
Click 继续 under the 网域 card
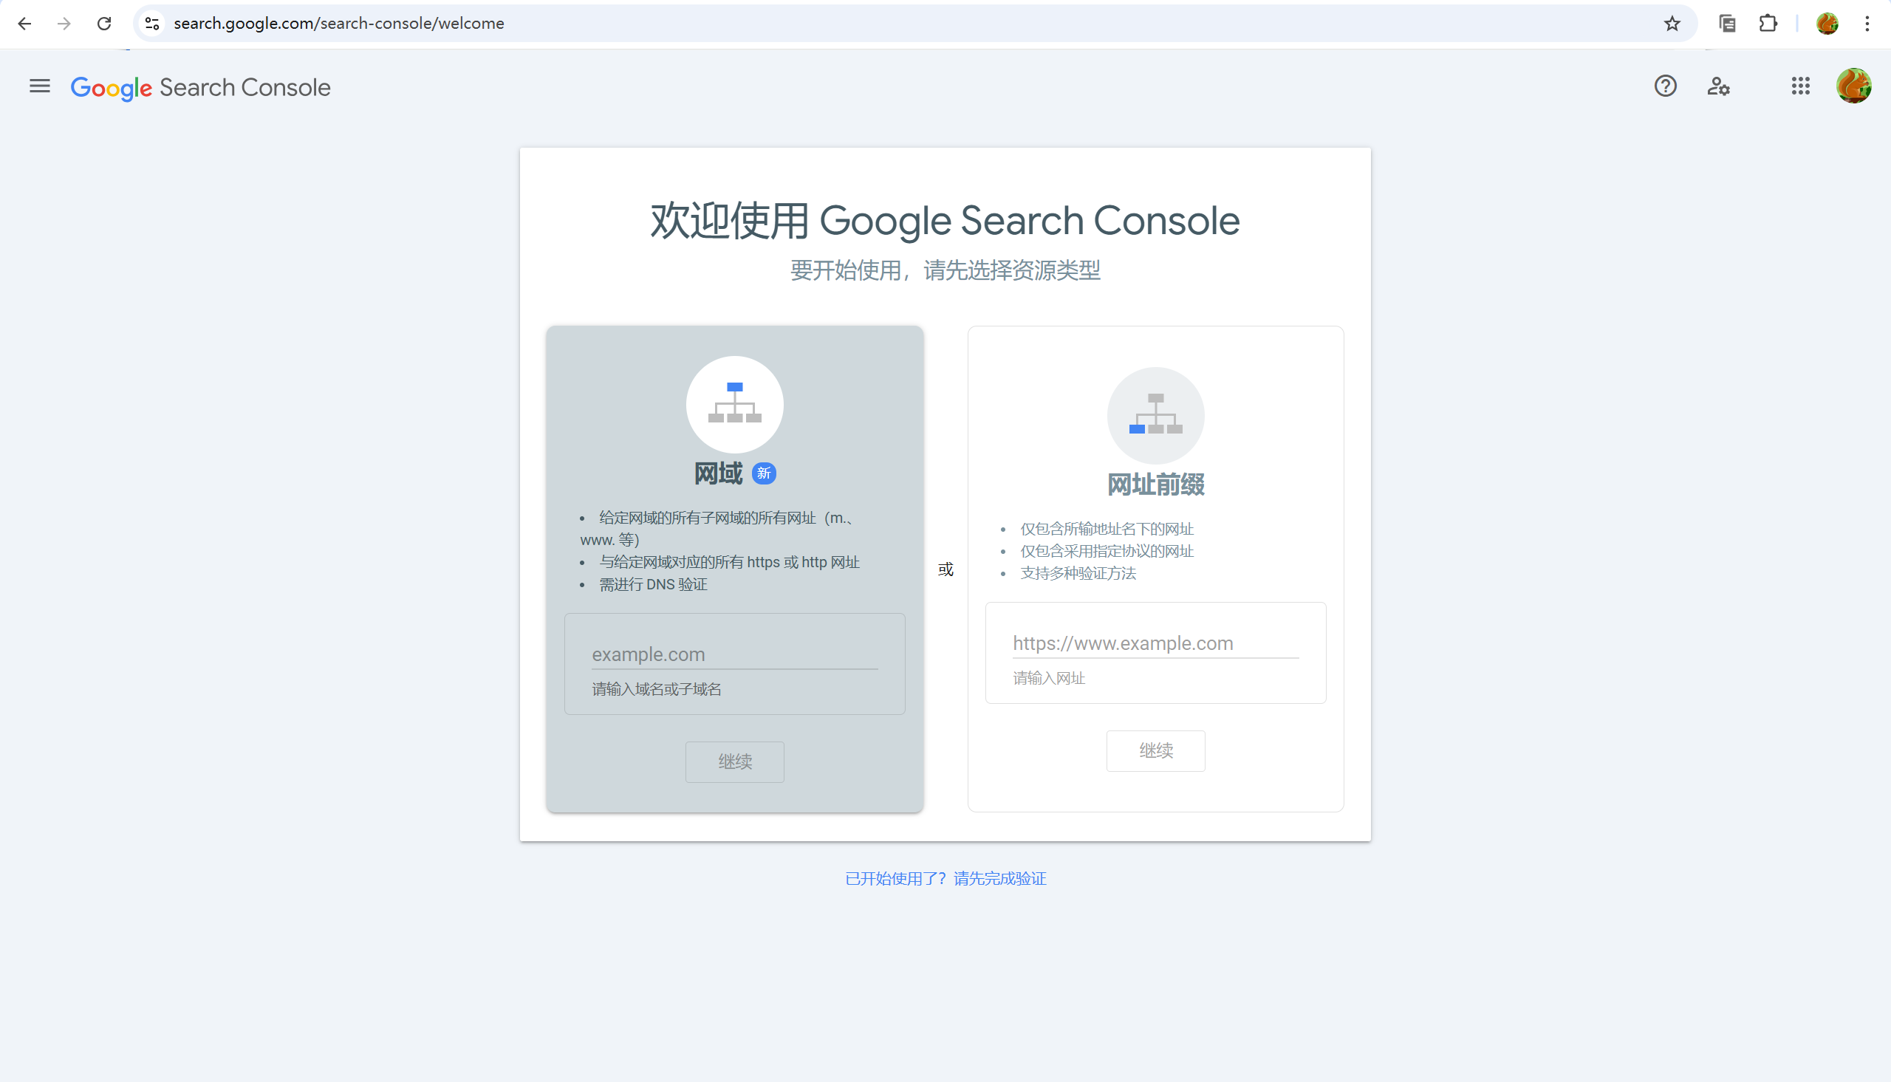[734, 761]
